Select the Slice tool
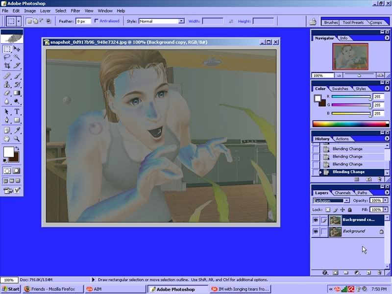This screenshot has height=294, width=392. click(x=17, y=66)
